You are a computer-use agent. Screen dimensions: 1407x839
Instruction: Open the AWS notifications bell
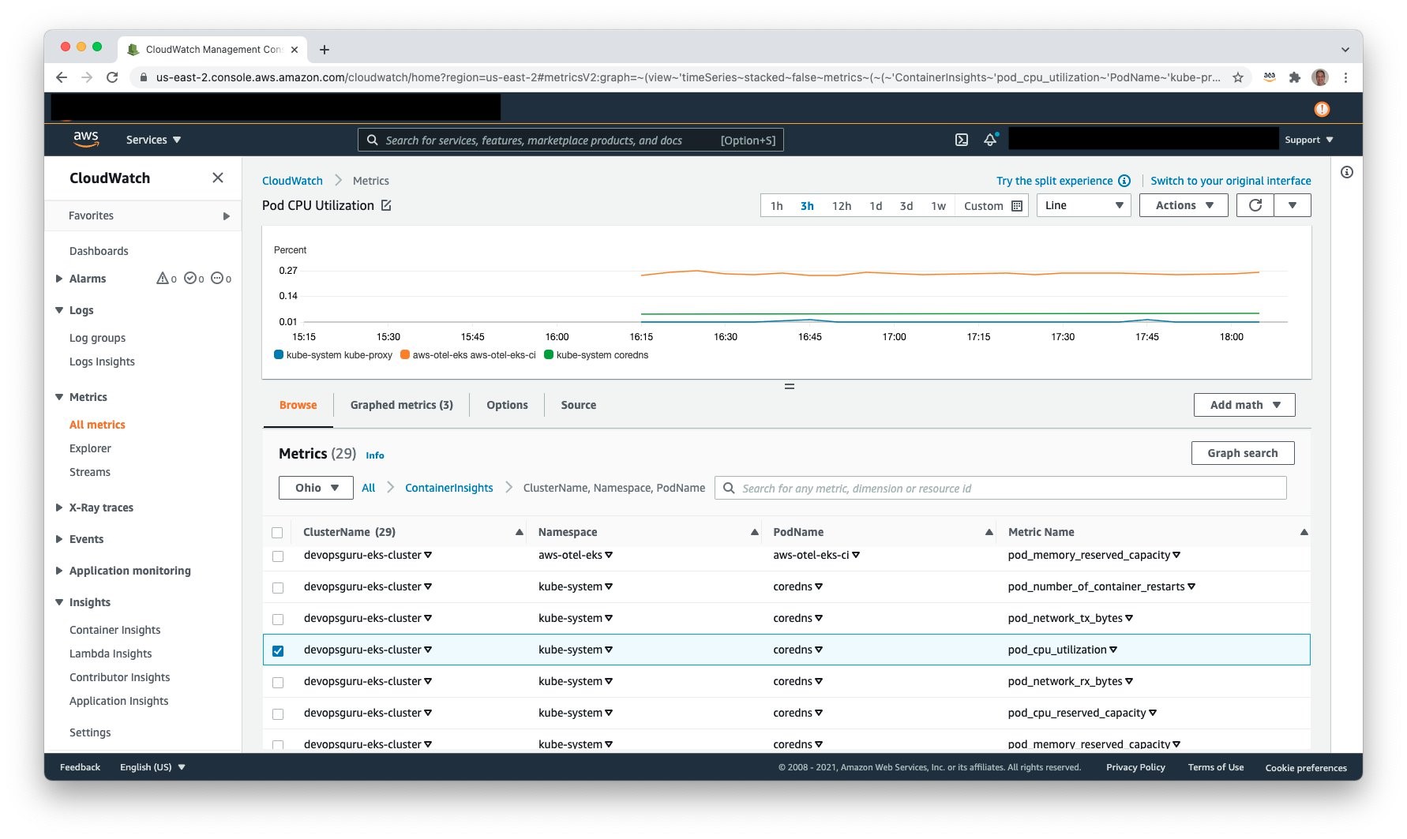990,140
